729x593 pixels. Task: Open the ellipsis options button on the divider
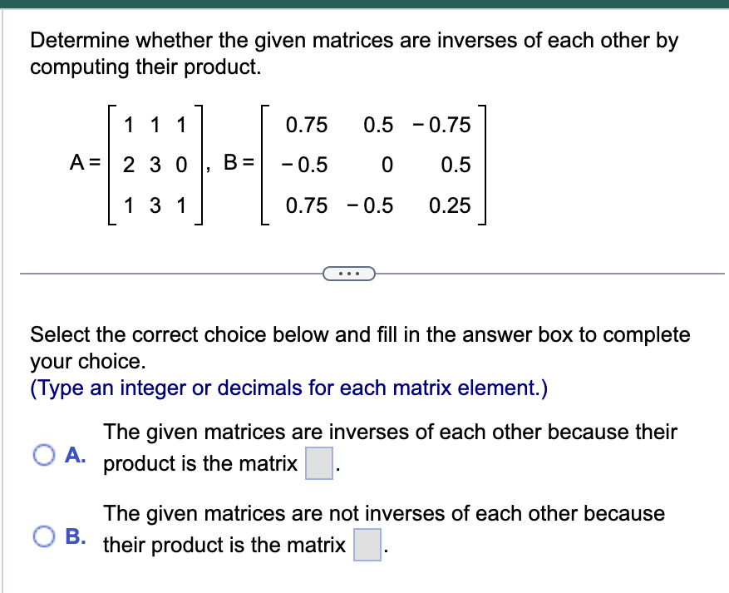point(349,273)
